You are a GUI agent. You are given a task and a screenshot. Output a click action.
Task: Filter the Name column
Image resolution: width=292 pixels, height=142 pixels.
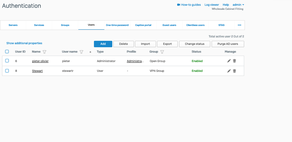tap(44, 52)
